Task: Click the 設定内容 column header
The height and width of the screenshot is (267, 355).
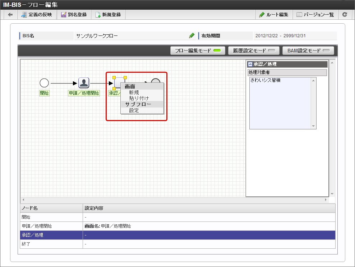Action: (209, 208)
